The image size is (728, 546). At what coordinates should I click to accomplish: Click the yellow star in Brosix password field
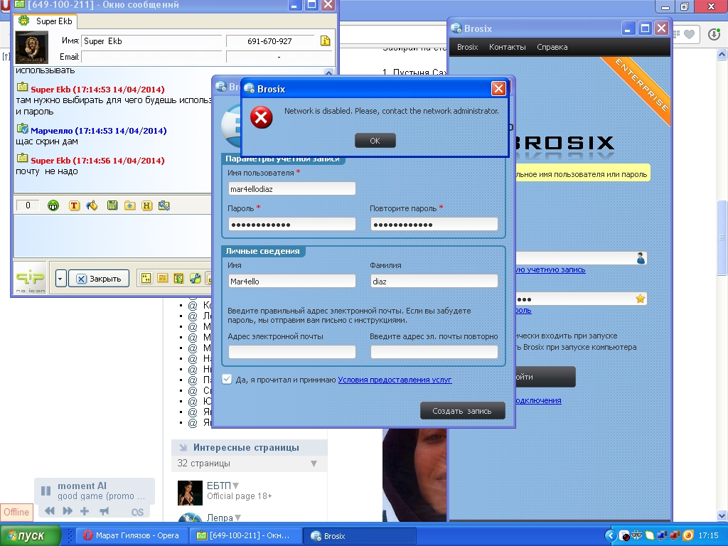(x=640, y=299)
